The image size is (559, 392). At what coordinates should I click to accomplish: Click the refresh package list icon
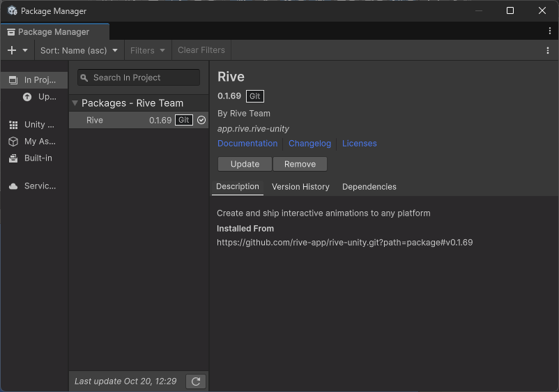196,382
